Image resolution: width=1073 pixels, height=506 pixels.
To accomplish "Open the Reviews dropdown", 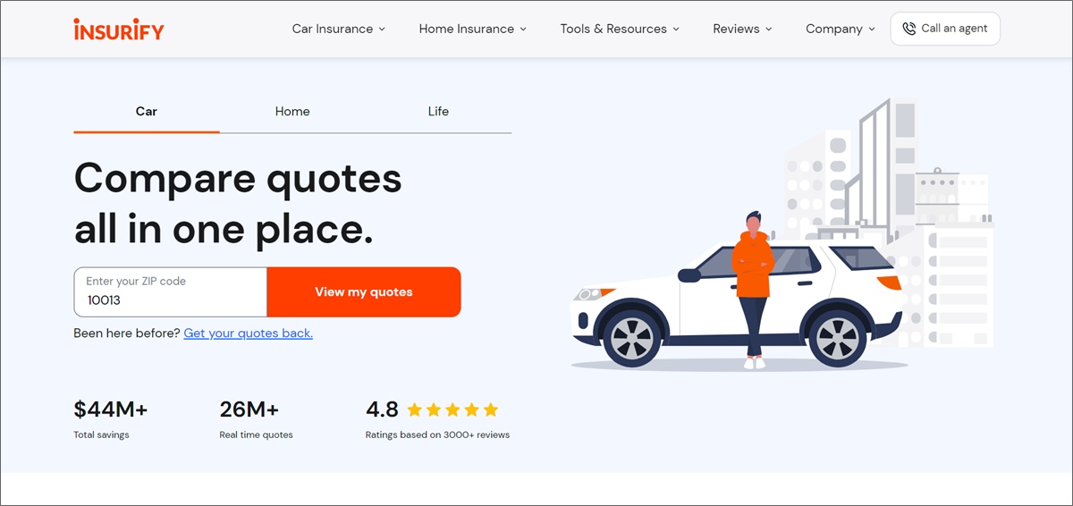I will click(x=742, y=29).
